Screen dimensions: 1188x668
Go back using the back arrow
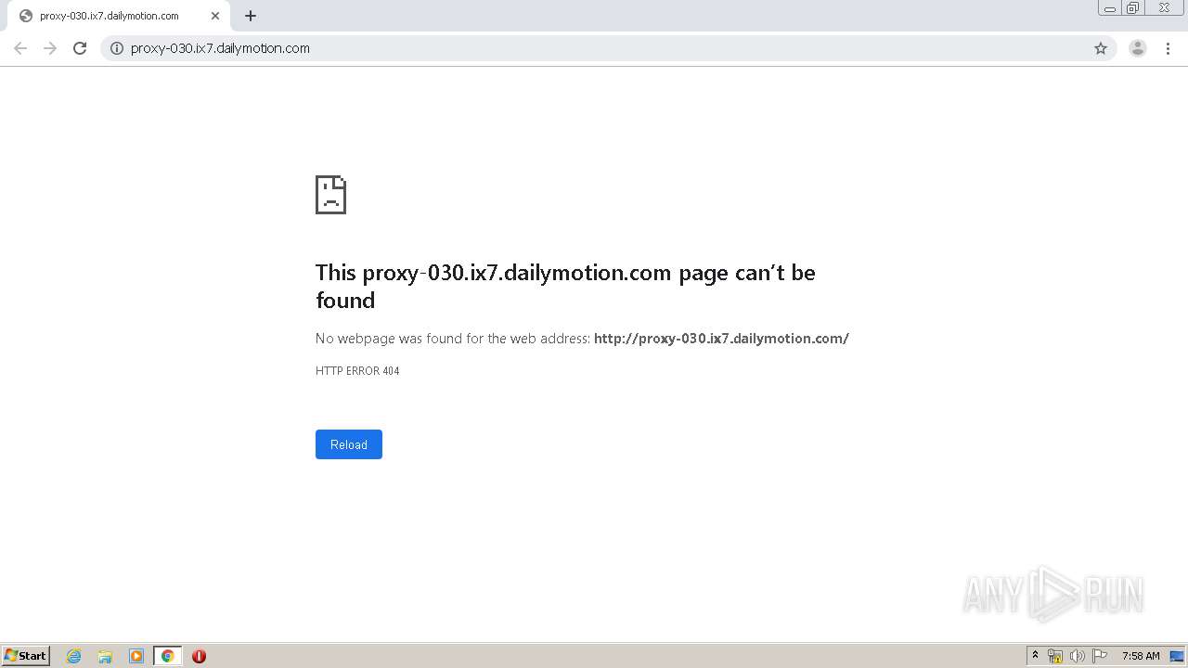point(20,48)
